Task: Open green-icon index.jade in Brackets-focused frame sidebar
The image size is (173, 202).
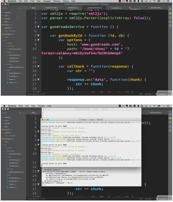Action: pyautogui.click(x=12, y=82)
